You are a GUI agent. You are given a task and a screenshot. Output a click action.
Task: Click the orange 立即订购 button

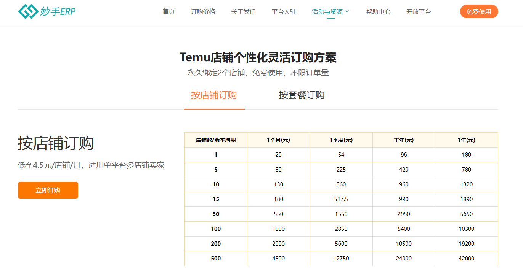point(48,190)
